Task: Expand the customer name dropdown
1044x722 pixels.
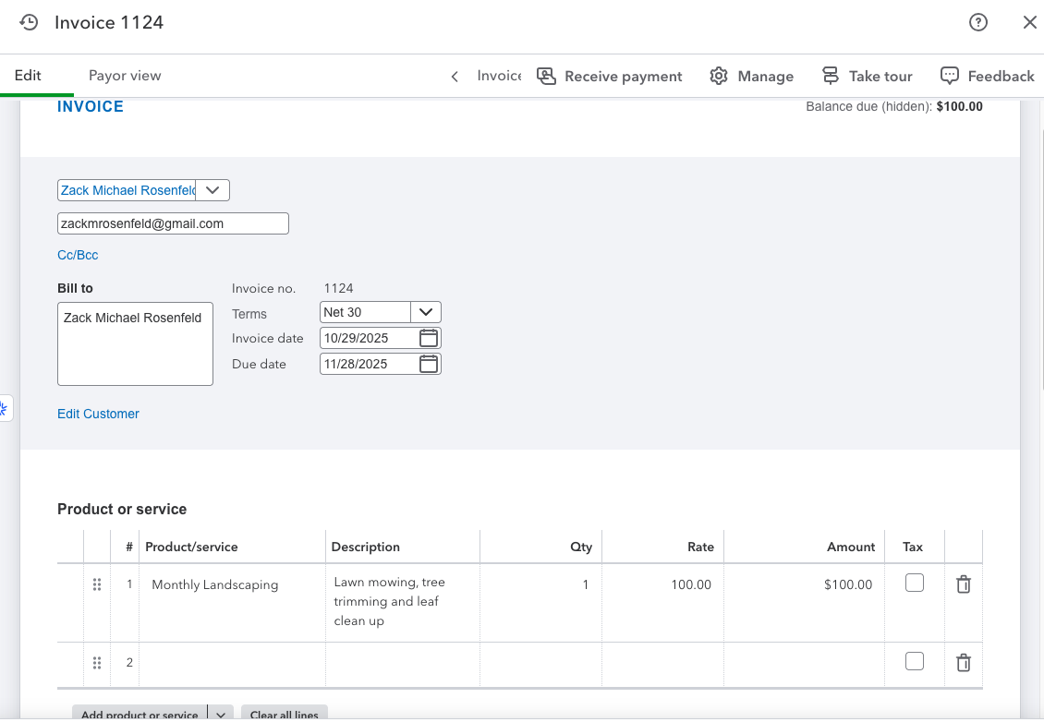Action: point(212,190)
